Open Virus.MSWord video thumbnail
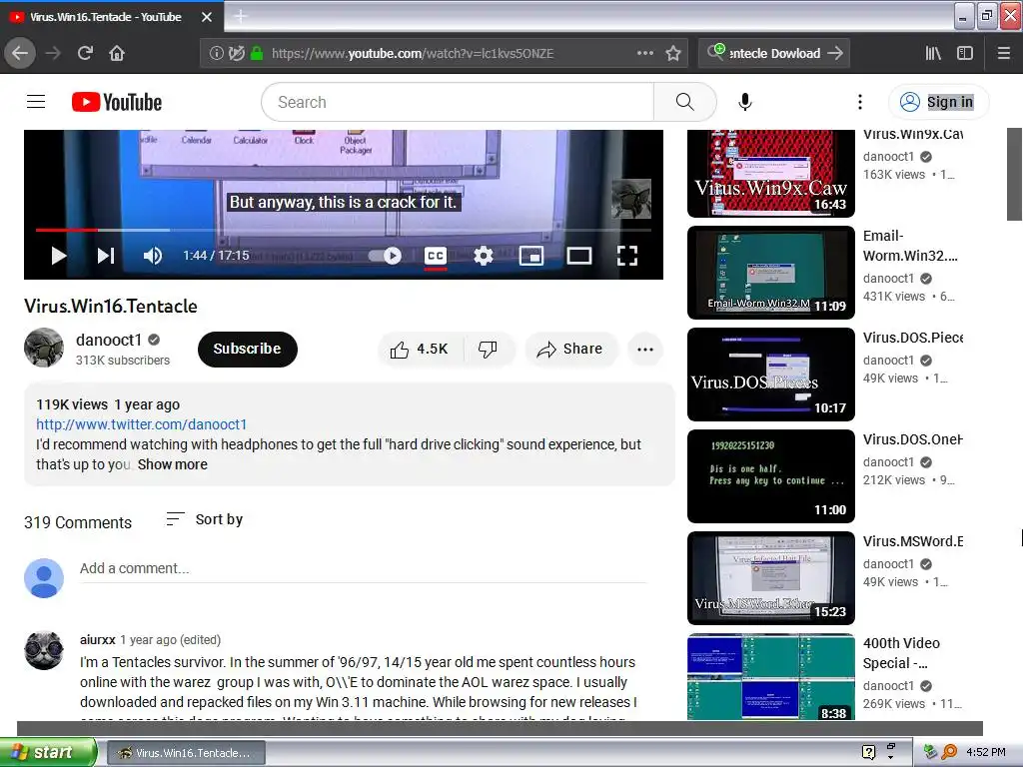The width and height of the screenshot is (1023, 767). click(771, 578)
